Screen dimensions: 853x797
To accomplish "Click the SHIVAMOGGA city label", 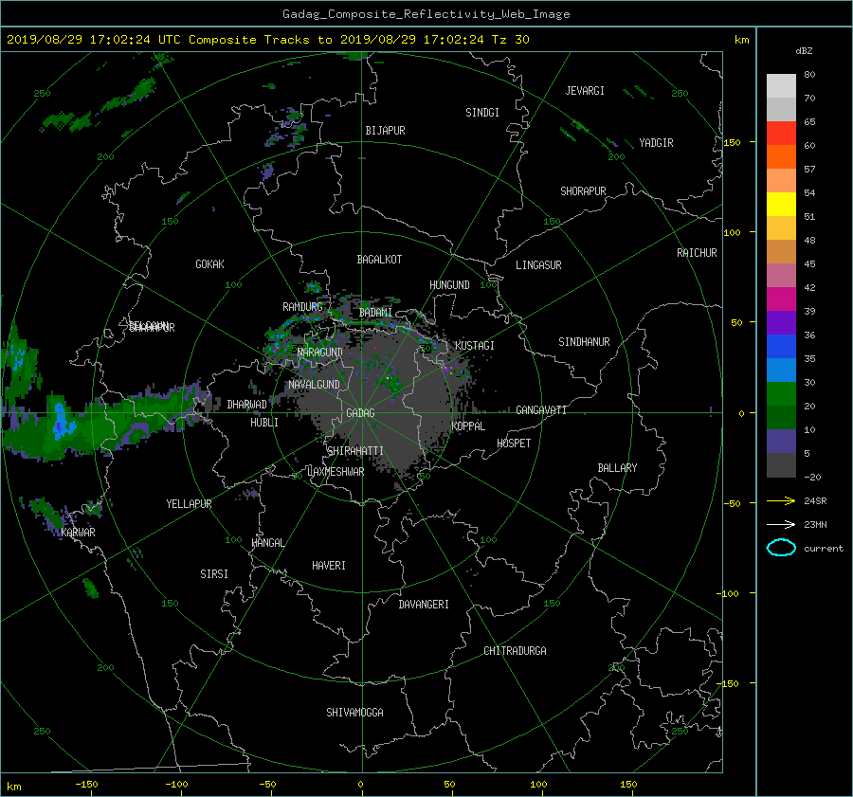I will 354,712.
